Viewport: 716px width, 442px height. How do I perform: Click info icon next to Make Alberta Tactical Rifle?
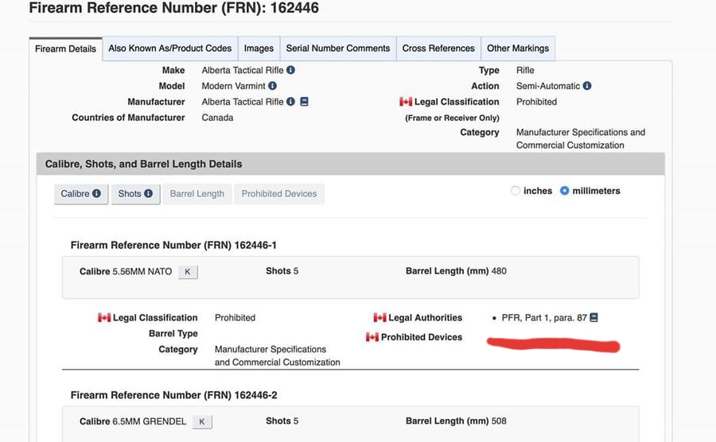pos(290,70)
